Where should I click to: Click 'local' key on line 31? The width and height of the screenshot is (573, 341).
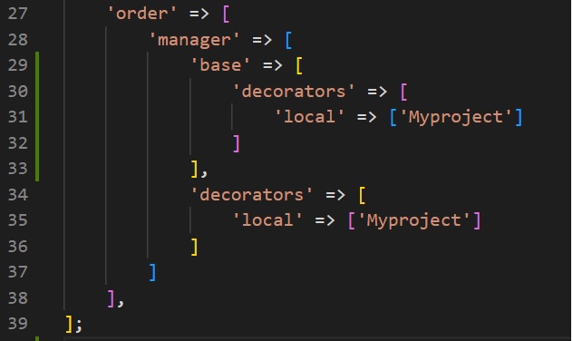[309, 117]
